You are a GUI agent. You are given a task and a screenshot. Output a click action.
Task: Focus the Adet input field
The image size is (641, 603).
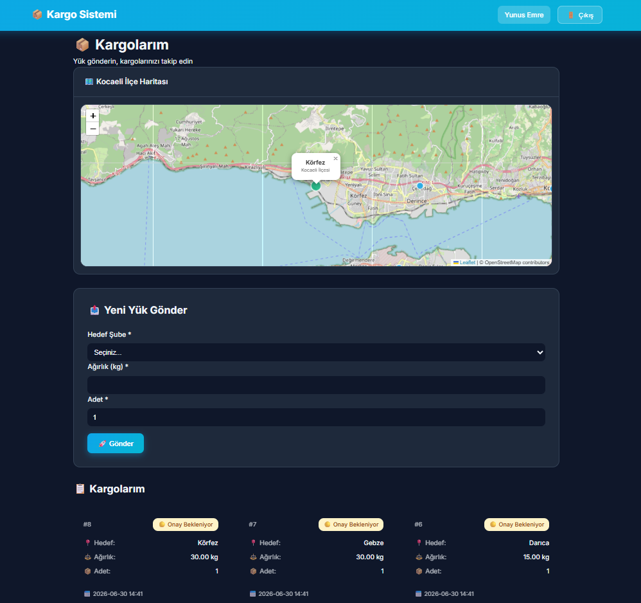tap(316, 417)
